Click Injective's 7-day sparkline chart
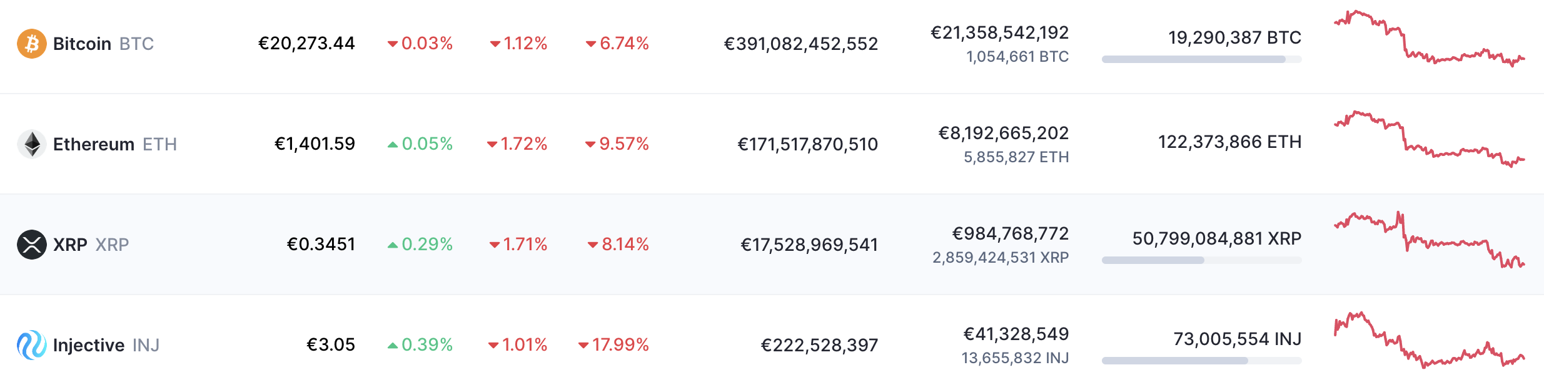1544x390 pixels. 1430,340
